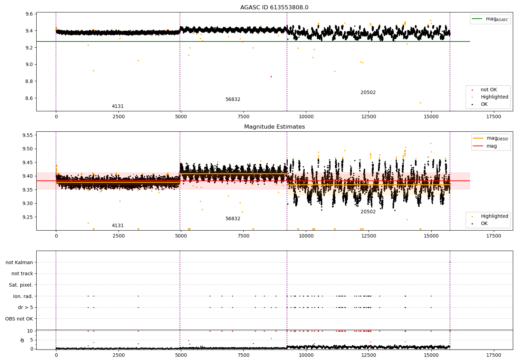Select the orange mag OBSID legend entry
518x363 pixels.
(491, 138)
